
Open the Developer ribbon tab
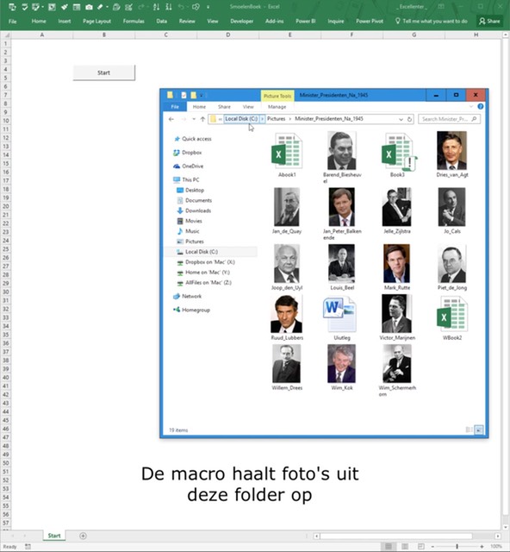click(x=241, y=21)
